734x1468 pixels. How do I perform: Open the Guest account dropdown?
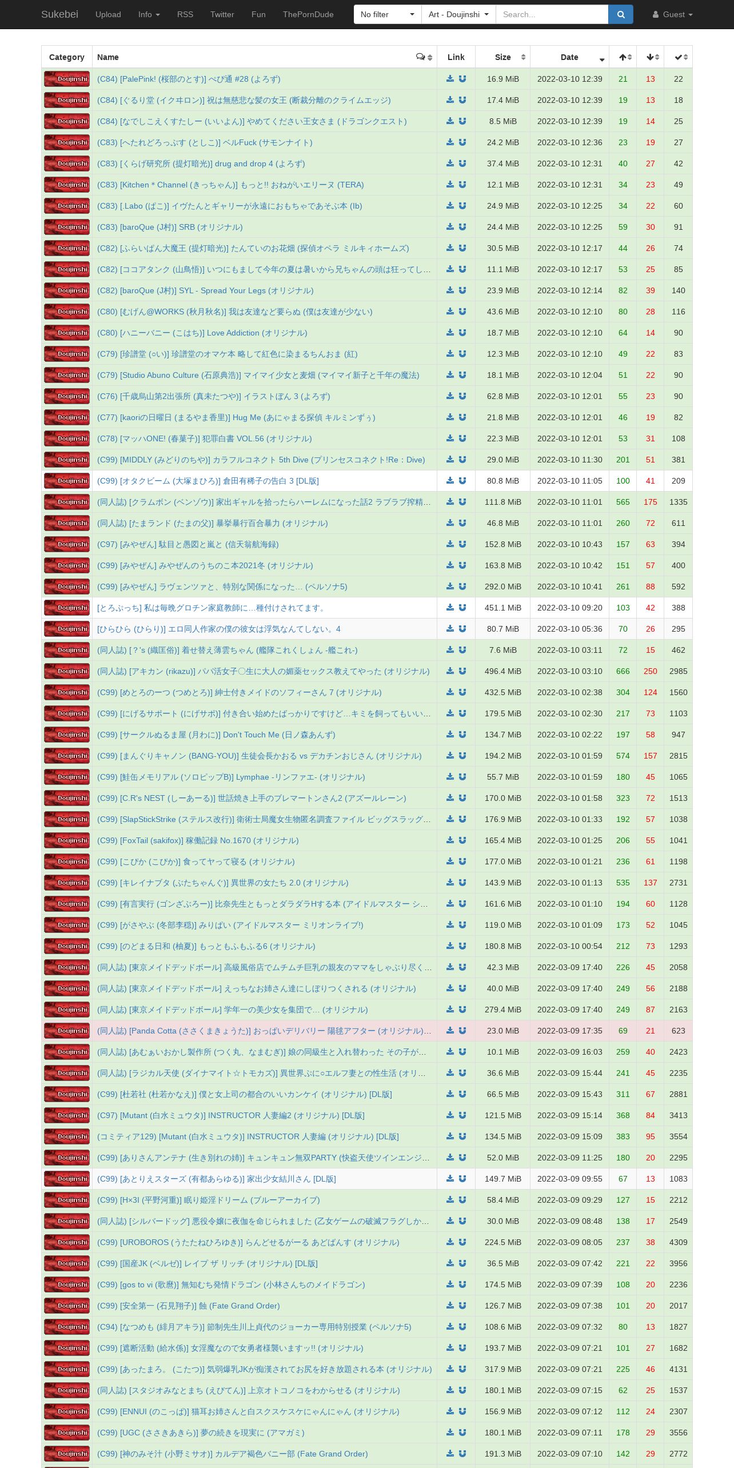click(673, 14)
